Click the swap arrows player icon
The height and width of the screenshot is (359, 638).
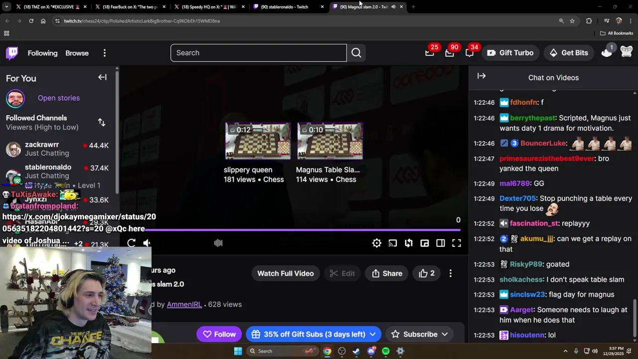coord(409,243)
